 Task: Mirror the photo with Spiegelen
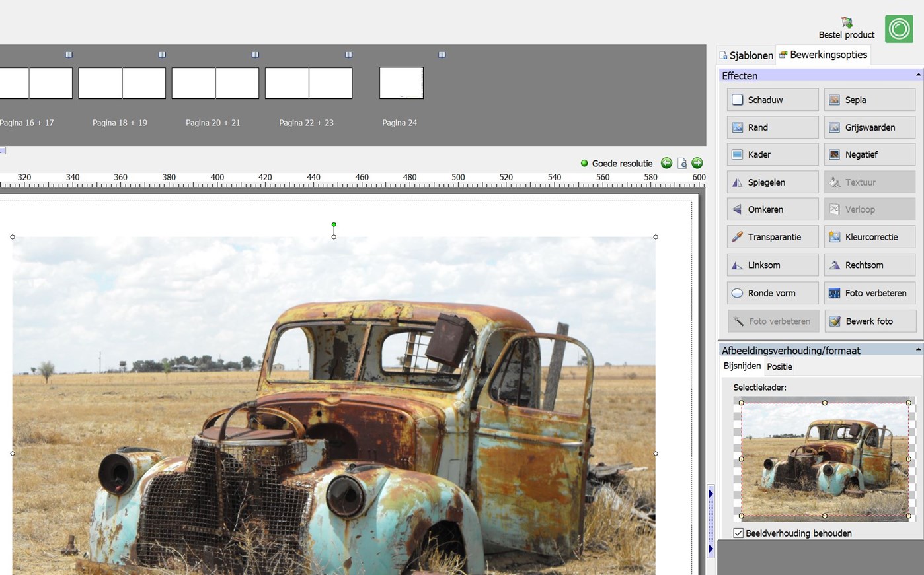772,182
